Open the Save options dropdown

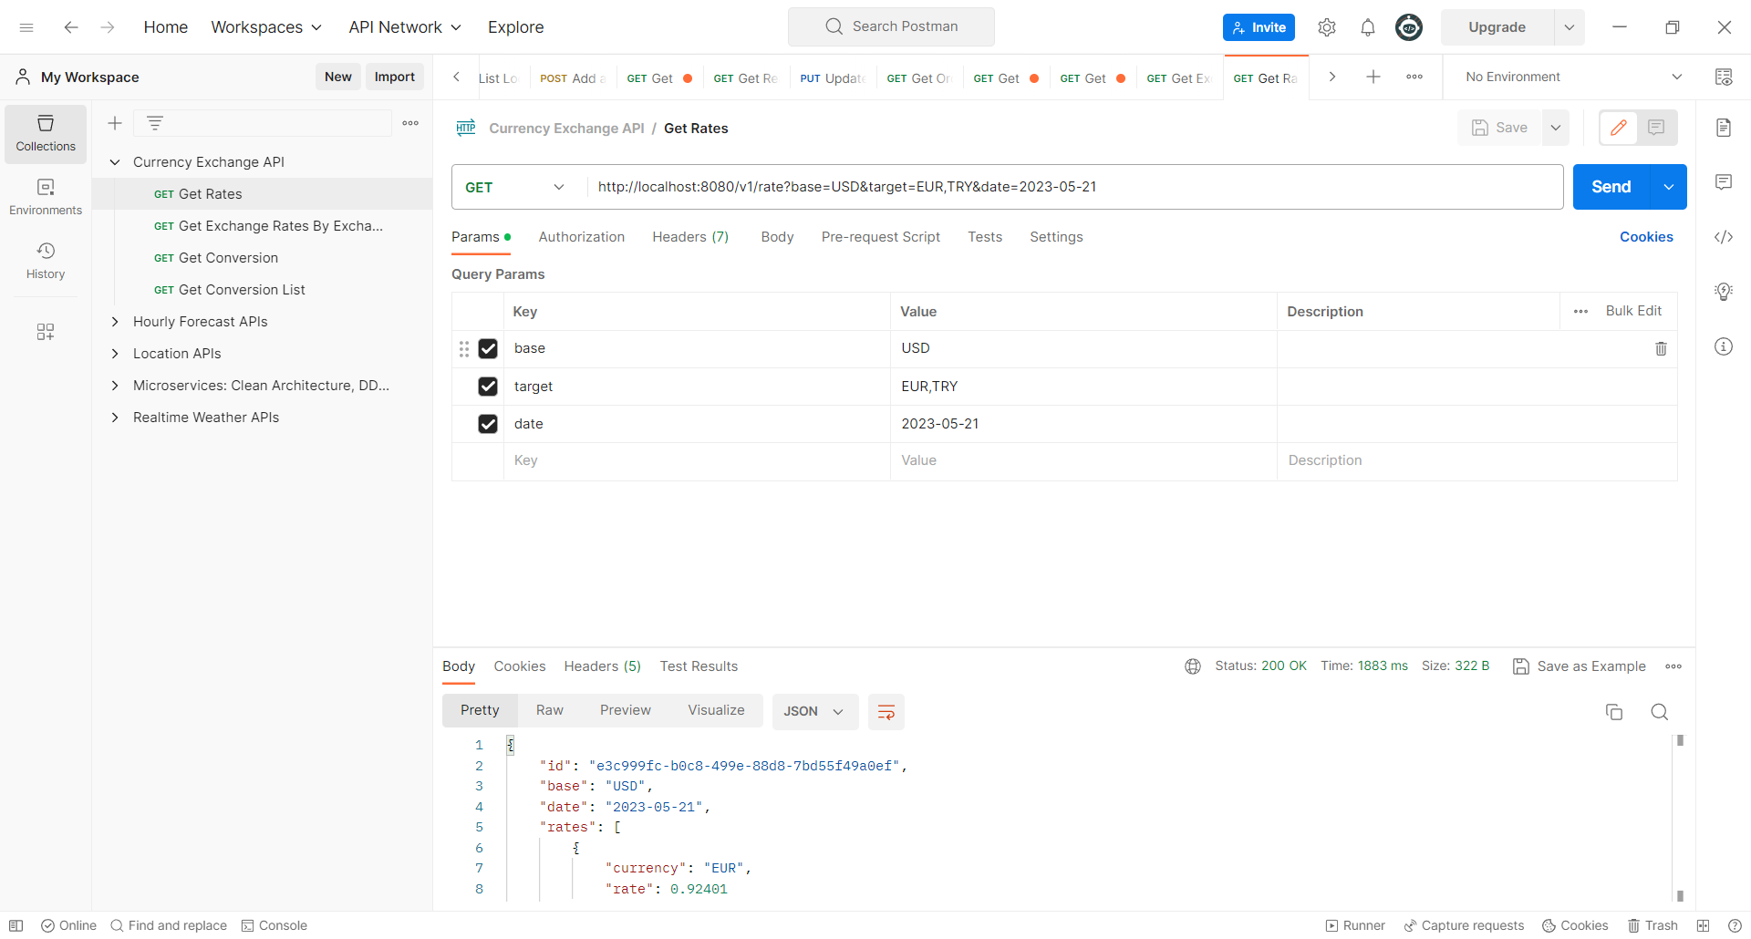click(x=1556, y=128)
